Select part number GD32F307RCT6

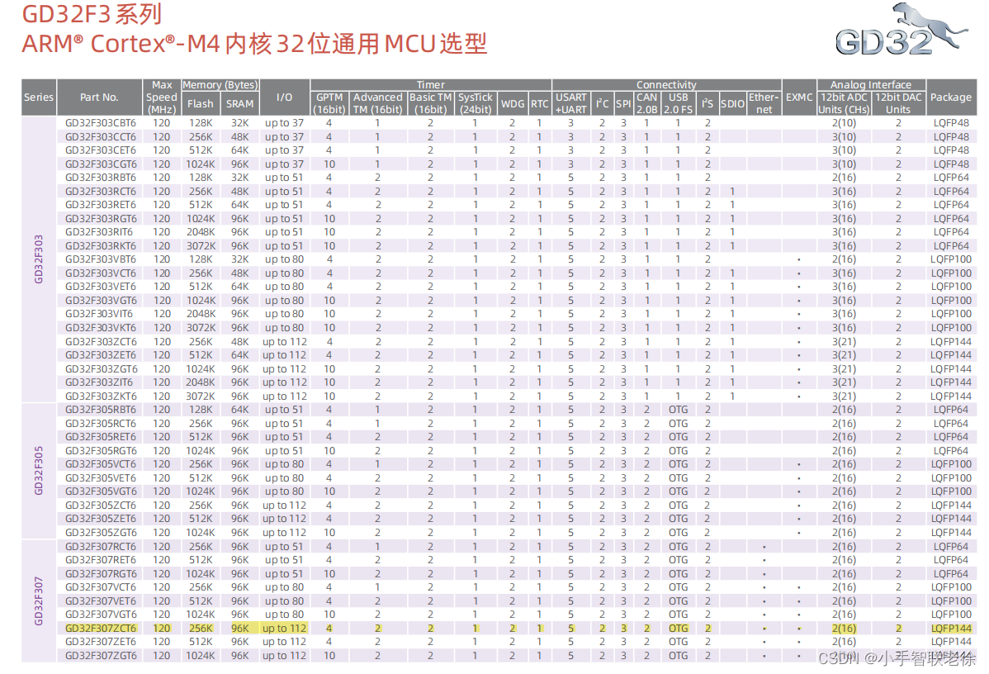coord(101,547)
